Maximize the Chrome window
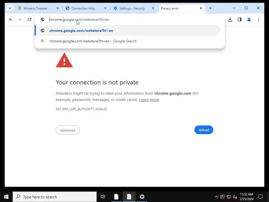This screenshot has width=269, height=202. 246,8
